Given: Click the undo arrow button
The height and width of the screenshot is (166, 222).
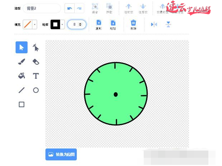Looking at the screenshot, I should click(x=70, y=8).
